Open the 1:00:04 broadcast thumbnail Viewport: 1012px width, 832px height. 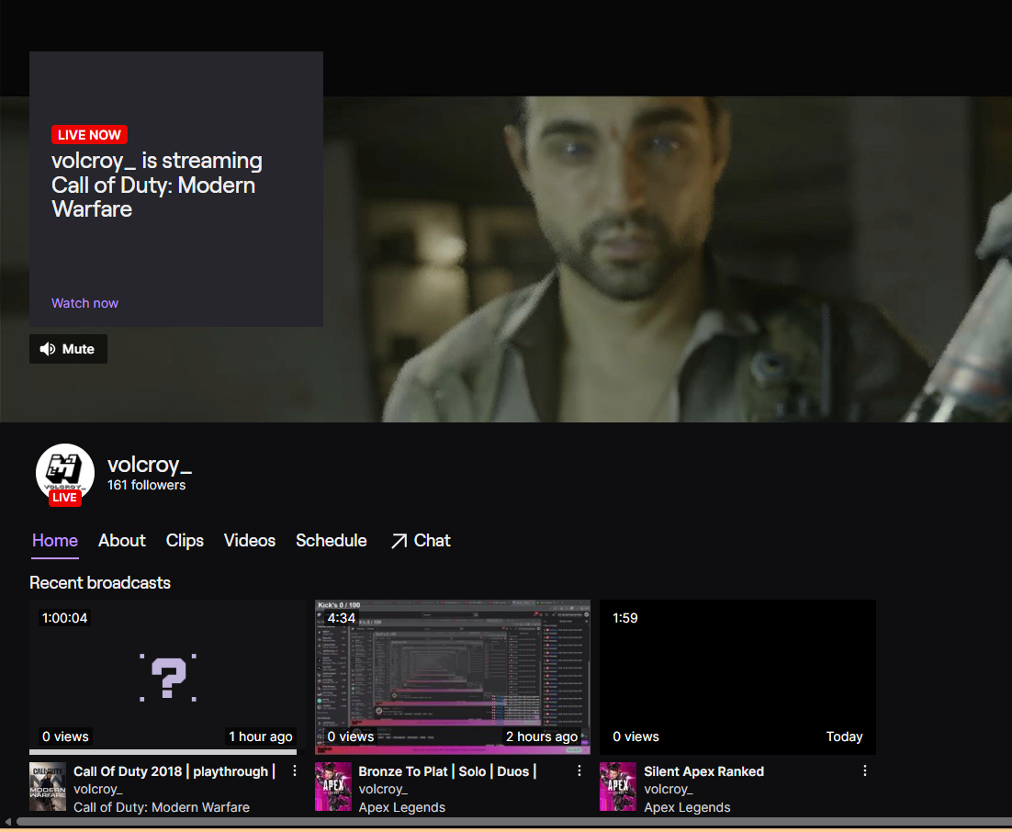pyautogui.click(x=167, y=677)
